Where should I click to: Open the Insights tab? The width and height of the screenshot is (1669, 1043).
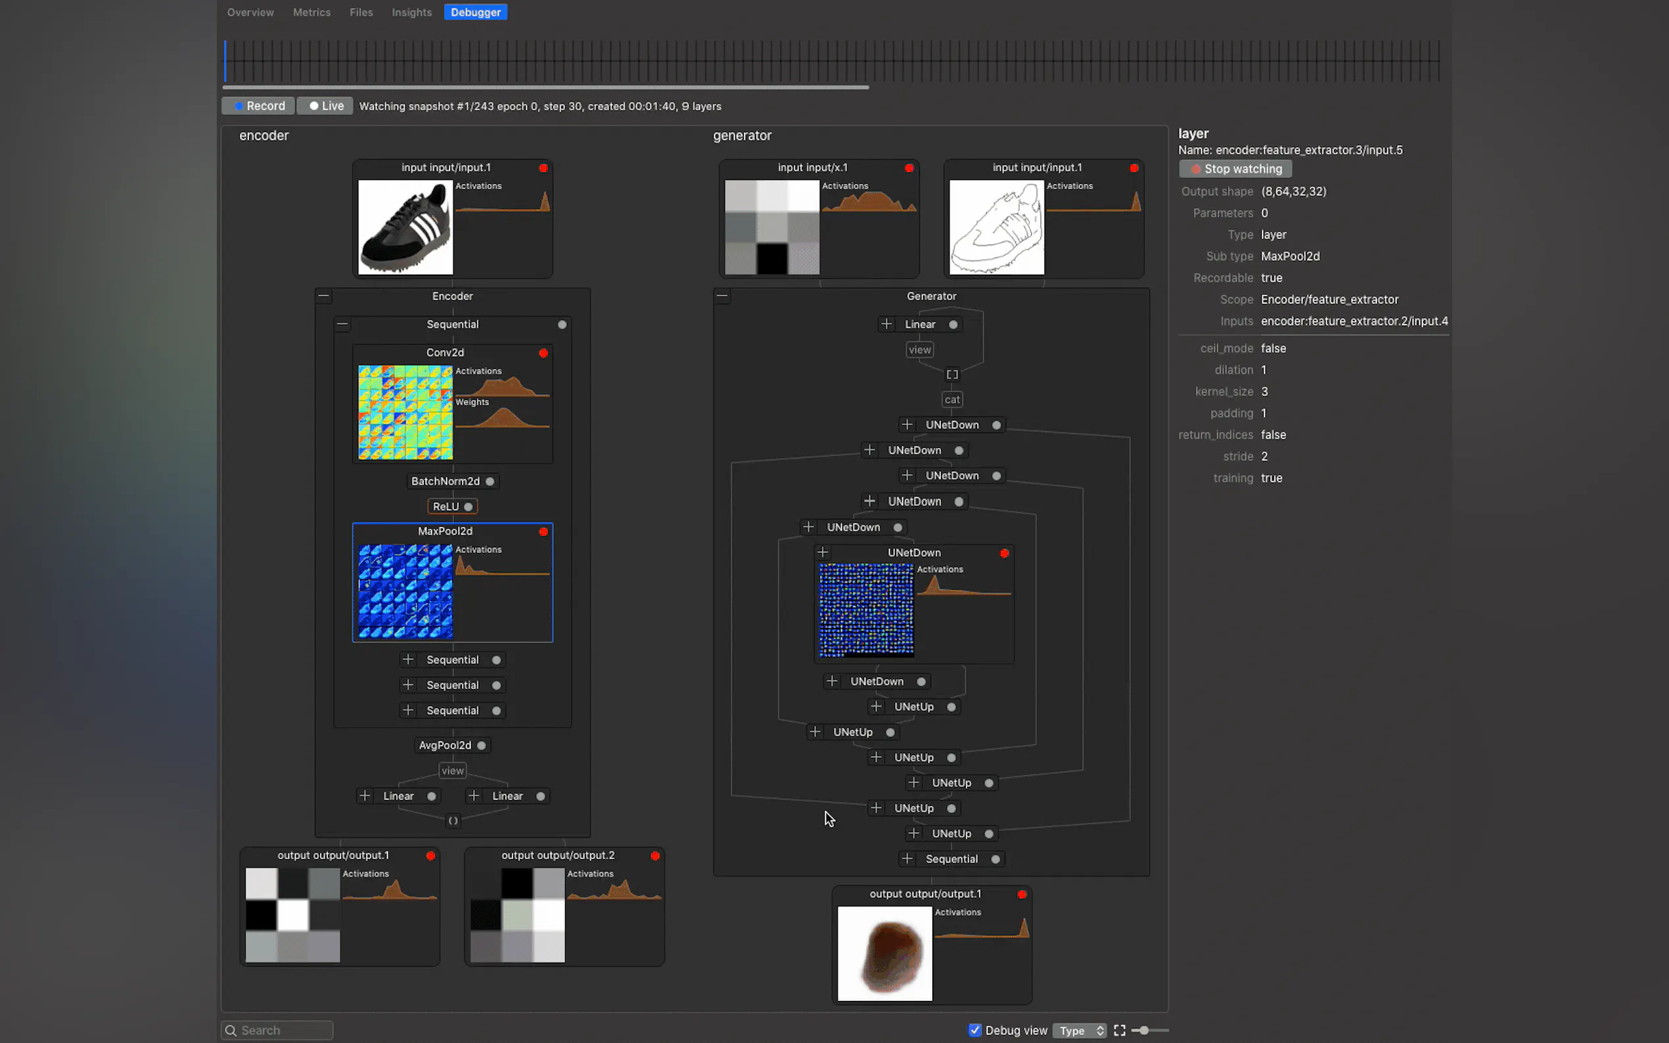411,12
